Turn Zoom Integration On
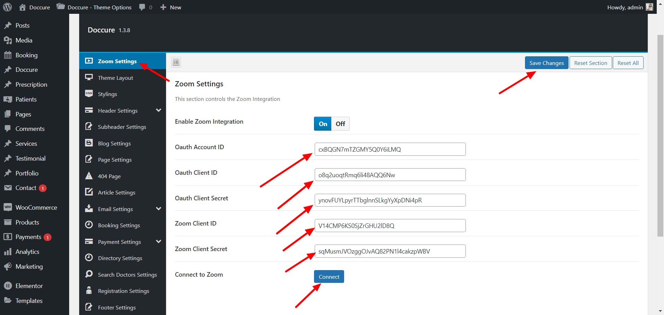Screen dimensions: 664x315 (323, 124)
